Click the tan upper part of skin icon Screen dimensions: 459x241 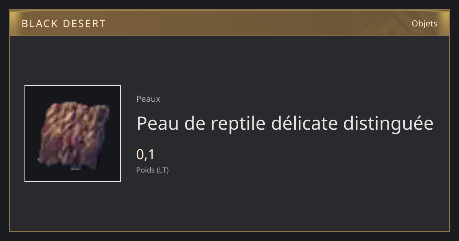pyautogui.click(x=76, y=119)
